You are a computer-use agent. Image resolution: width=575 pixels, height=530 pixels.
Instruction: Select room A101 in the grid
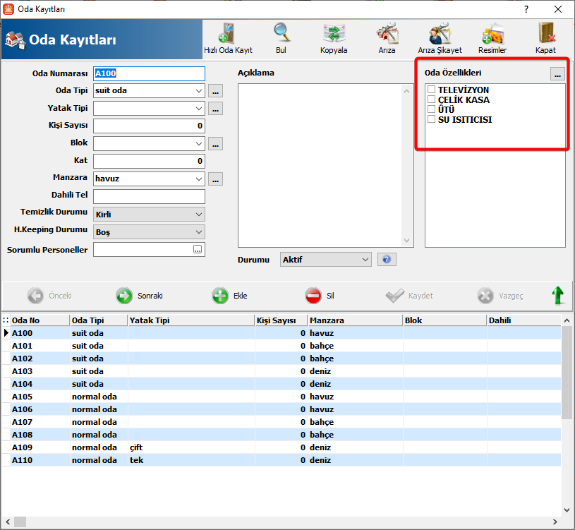282,346
